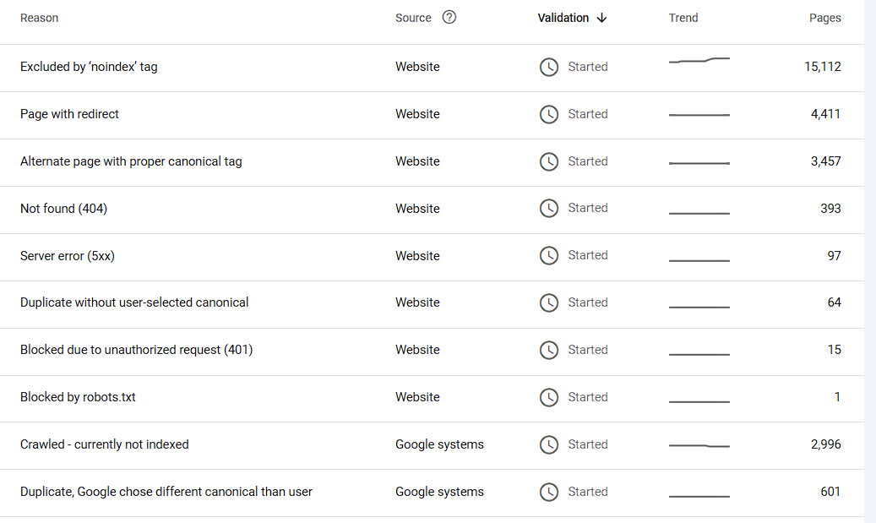This screenshot has width=876, height=523.
Task: Click the Started status for Duplicate without user-selected canonical
Action: [587, 302]
